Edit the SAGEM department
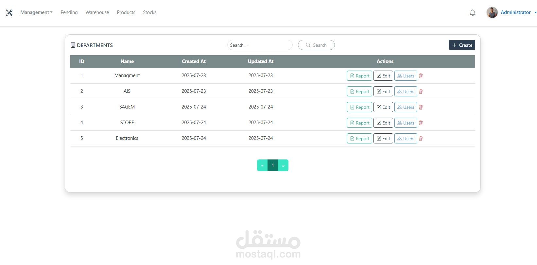The width and height of the screenshot is (537, 265). pyautogui.click(x=383, y=107)
